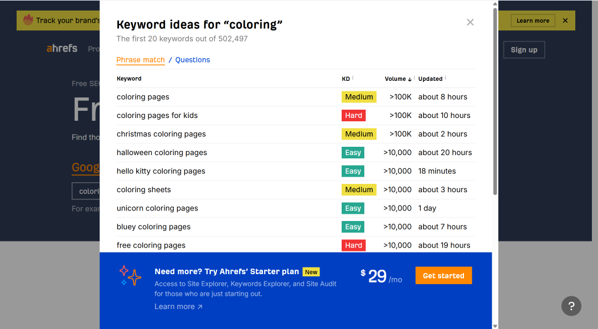Click the keyword search input behind dialog
Screen dimensions: 598x329
86,191
